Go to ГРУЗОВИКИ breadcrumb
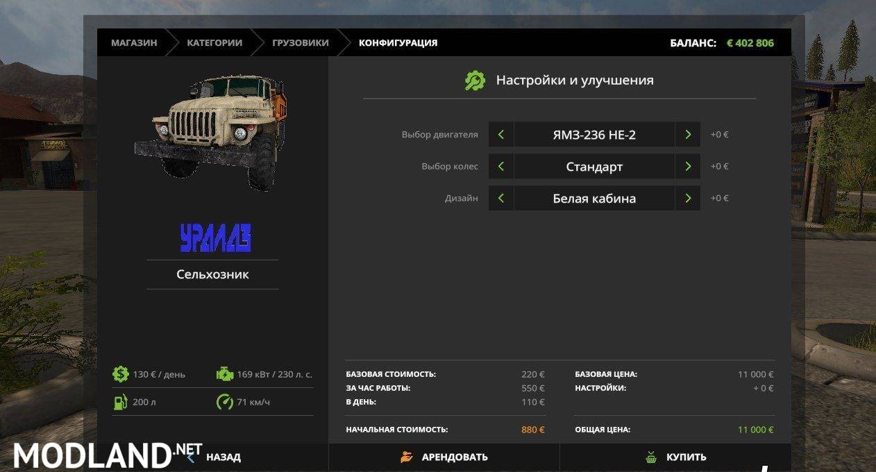Image resolution: width=876 pixels, height=472 pixels. point(301,43)
